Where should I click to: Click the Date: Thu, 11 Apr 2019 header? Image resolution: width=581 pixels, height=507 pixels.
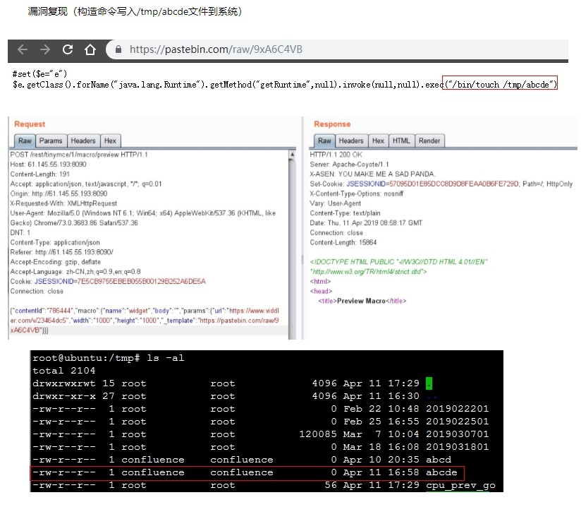pyautogui.click(x=366, y=222)
